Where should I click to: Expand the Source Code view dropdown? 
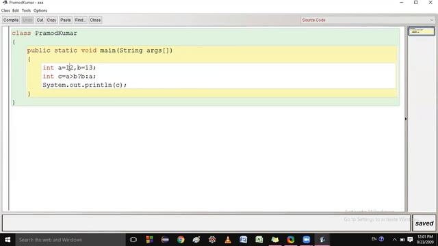pos(368,20)
